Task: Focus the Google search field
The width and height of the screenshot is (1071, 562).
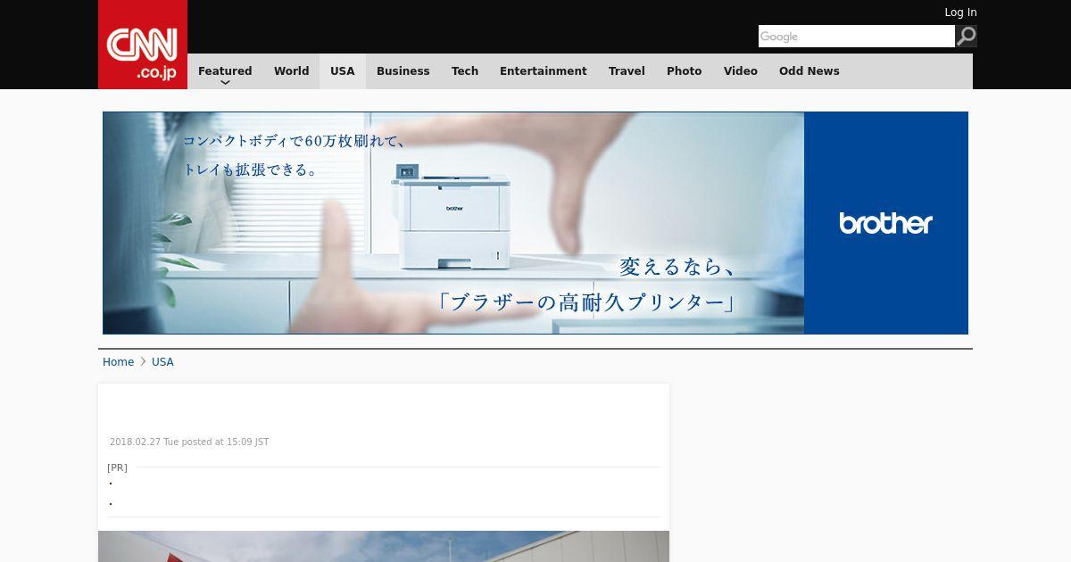Action: (x=857, y=37)
